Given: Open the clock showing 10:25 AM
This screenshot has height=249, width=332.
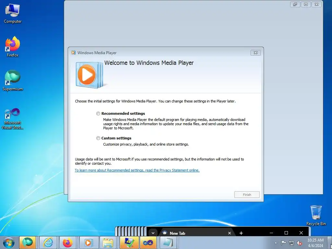Looking at the screenshot, I should [315, 243].
